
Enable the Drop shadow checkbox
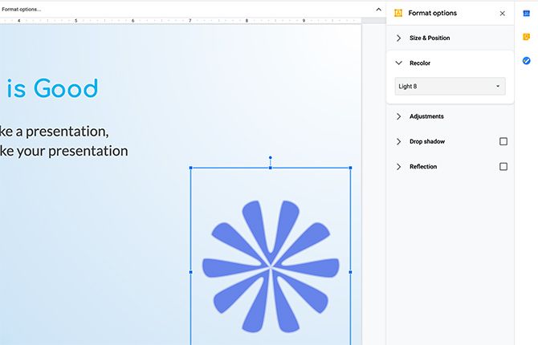point(503,141)
